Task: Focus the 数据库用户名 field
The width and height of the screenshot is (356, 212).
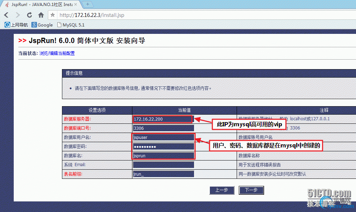Action: tap(163, 137)
